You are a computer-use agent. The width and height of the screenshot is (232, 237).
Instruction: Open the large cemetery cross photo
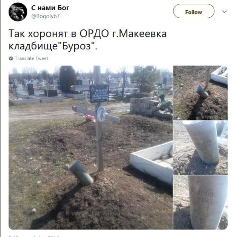pyautogui.click(x=91, y=147)
